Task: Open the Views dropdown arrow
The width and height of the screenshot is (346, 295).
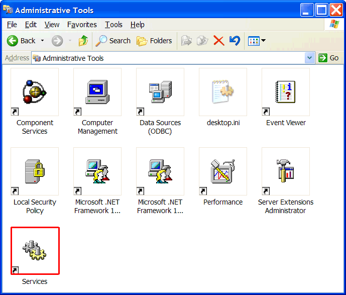Action: 264,41
